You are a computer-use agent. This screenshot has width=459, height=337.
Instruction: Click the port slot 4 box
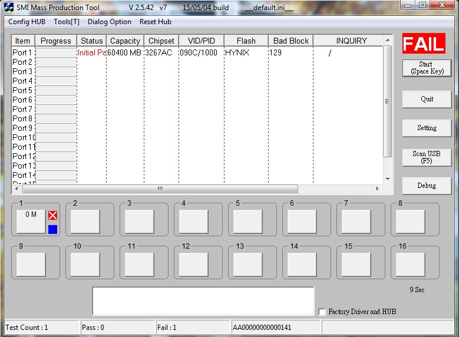(x=193, y=222)
